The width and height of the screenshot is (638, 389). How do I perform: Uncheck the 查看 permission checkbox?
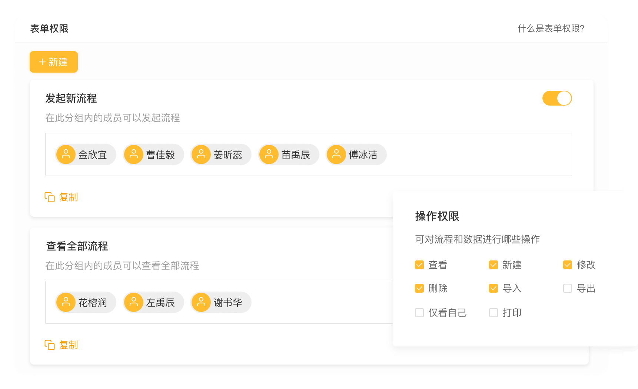tap(419, 265)
